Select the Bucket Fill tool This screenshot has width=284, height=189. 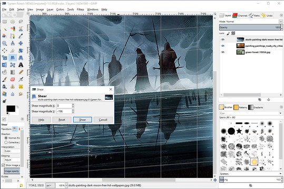tap(5, 72)
